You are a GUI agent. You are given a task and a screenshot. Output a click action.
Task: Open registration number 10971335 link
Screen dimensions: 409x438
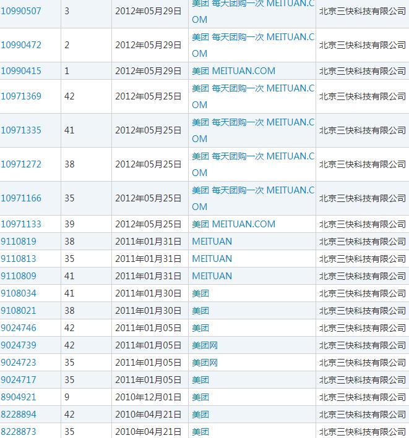(x=21, y=130)
